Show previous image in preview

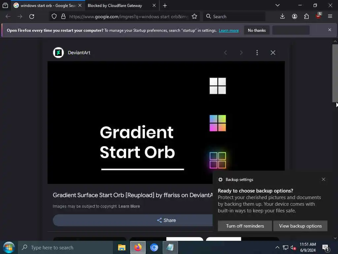(x=225, y=53)
